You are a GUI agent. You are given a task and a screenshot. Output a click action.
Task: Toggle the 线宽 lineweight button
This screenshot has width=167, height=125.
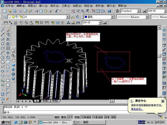(x=107, y=117)
